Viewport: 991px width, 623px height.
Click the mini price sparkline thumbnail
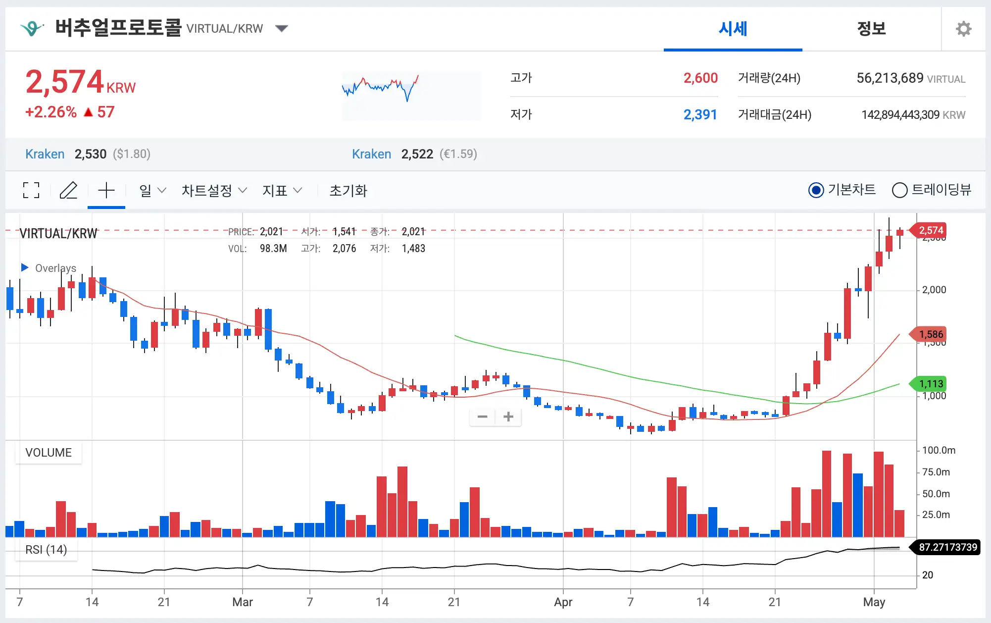[x=411, y=96]
